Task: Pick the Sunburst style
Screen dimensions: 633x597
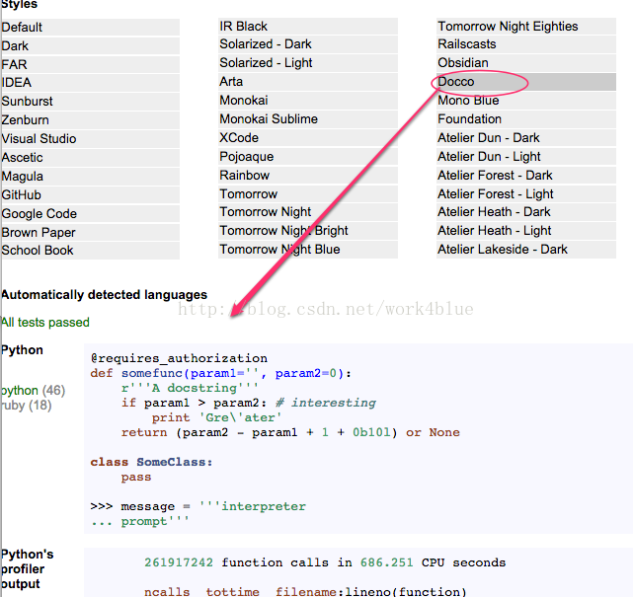Action: 91,101
